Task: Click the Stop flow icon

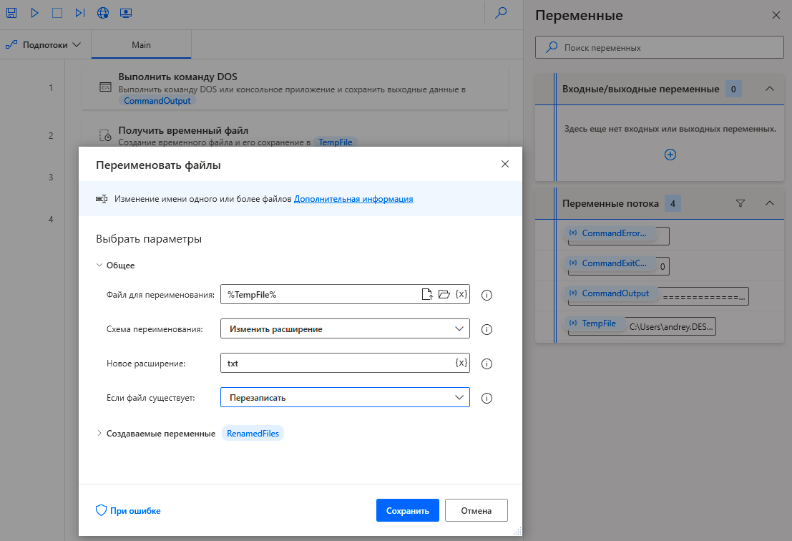Action: click(x=57, y=13)
